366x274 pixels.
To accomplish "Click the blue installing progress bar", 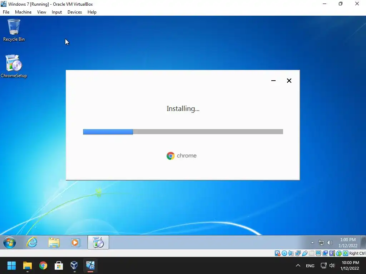I will [108, 132].
